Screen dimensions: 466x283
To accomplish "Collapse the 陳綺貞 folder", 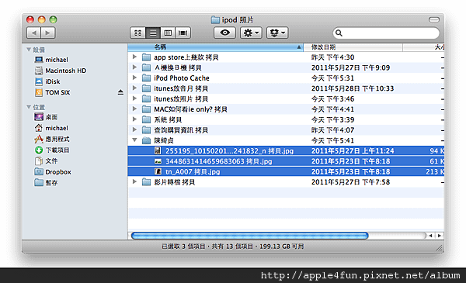I will pos(134,140).
